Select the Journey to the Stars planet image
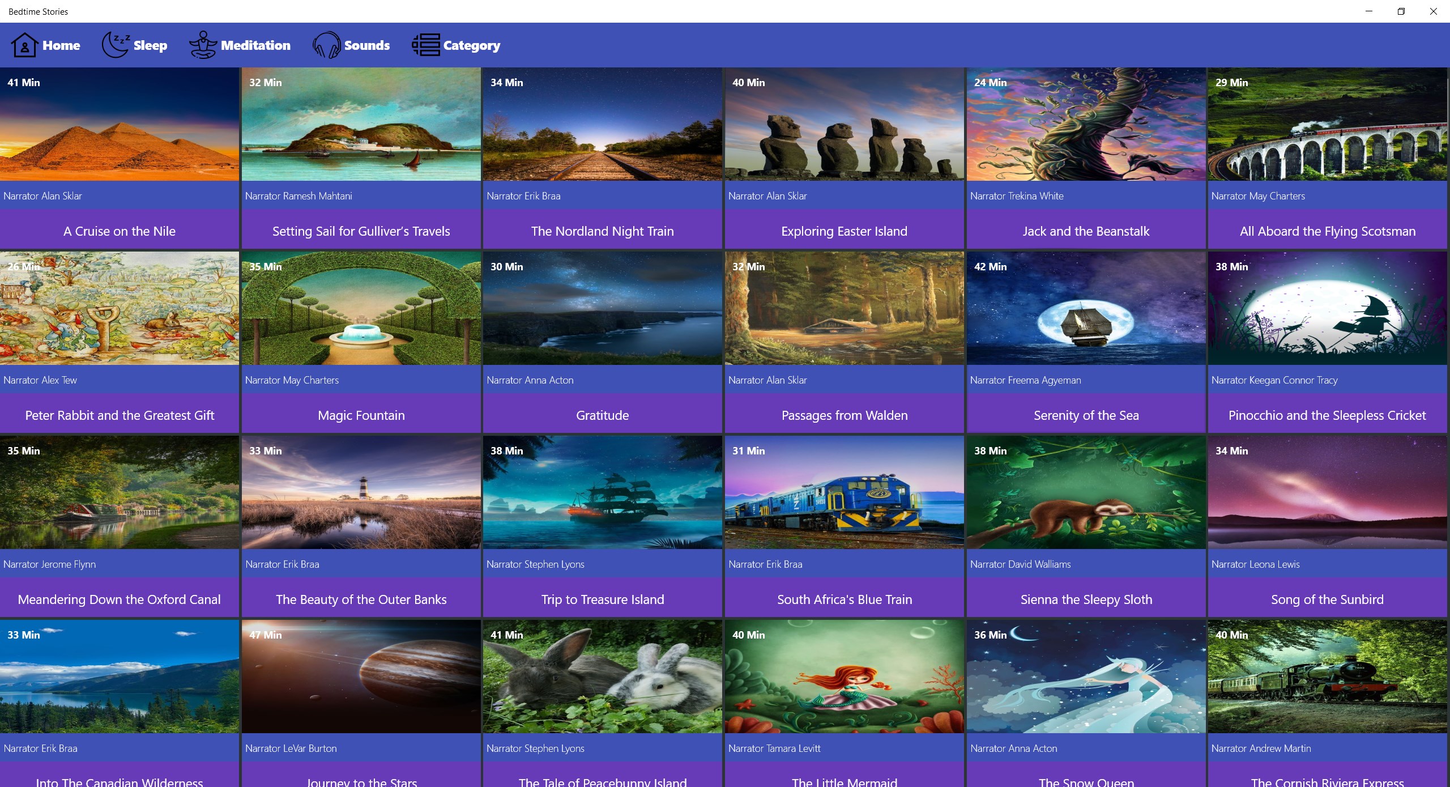The height and width of the screenshot is (787, 1450). [361, 677]
